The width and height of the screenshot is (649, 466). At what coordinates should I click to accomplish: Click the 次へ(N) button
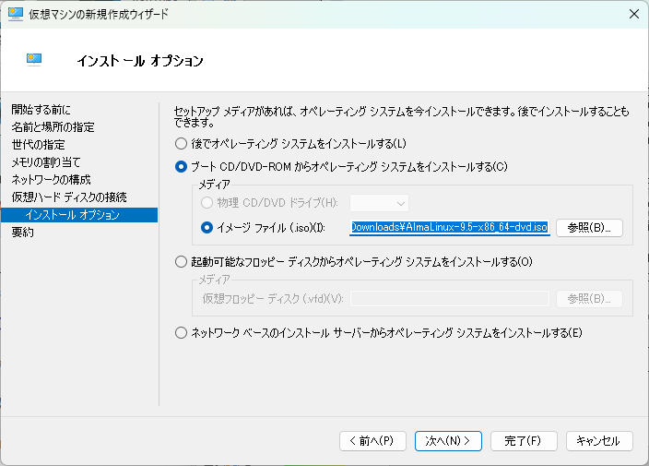pos(448,441)
